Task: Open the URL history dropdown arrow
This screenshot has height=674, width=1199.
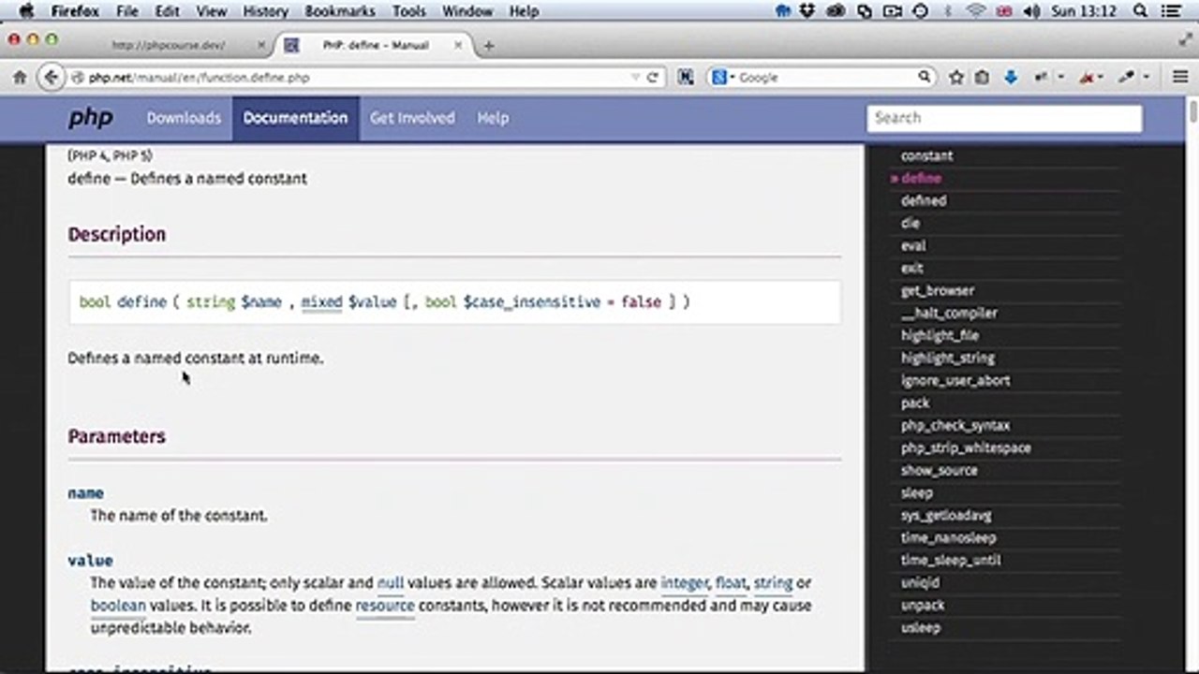Action: 636,78
